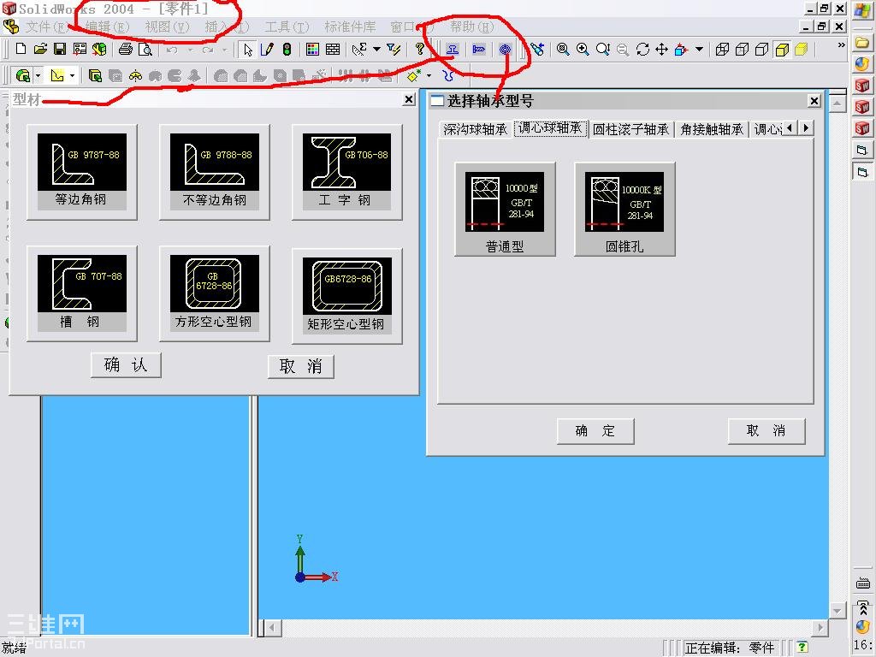Switch to 深沟球轴承 tab

tap(475, 129)
